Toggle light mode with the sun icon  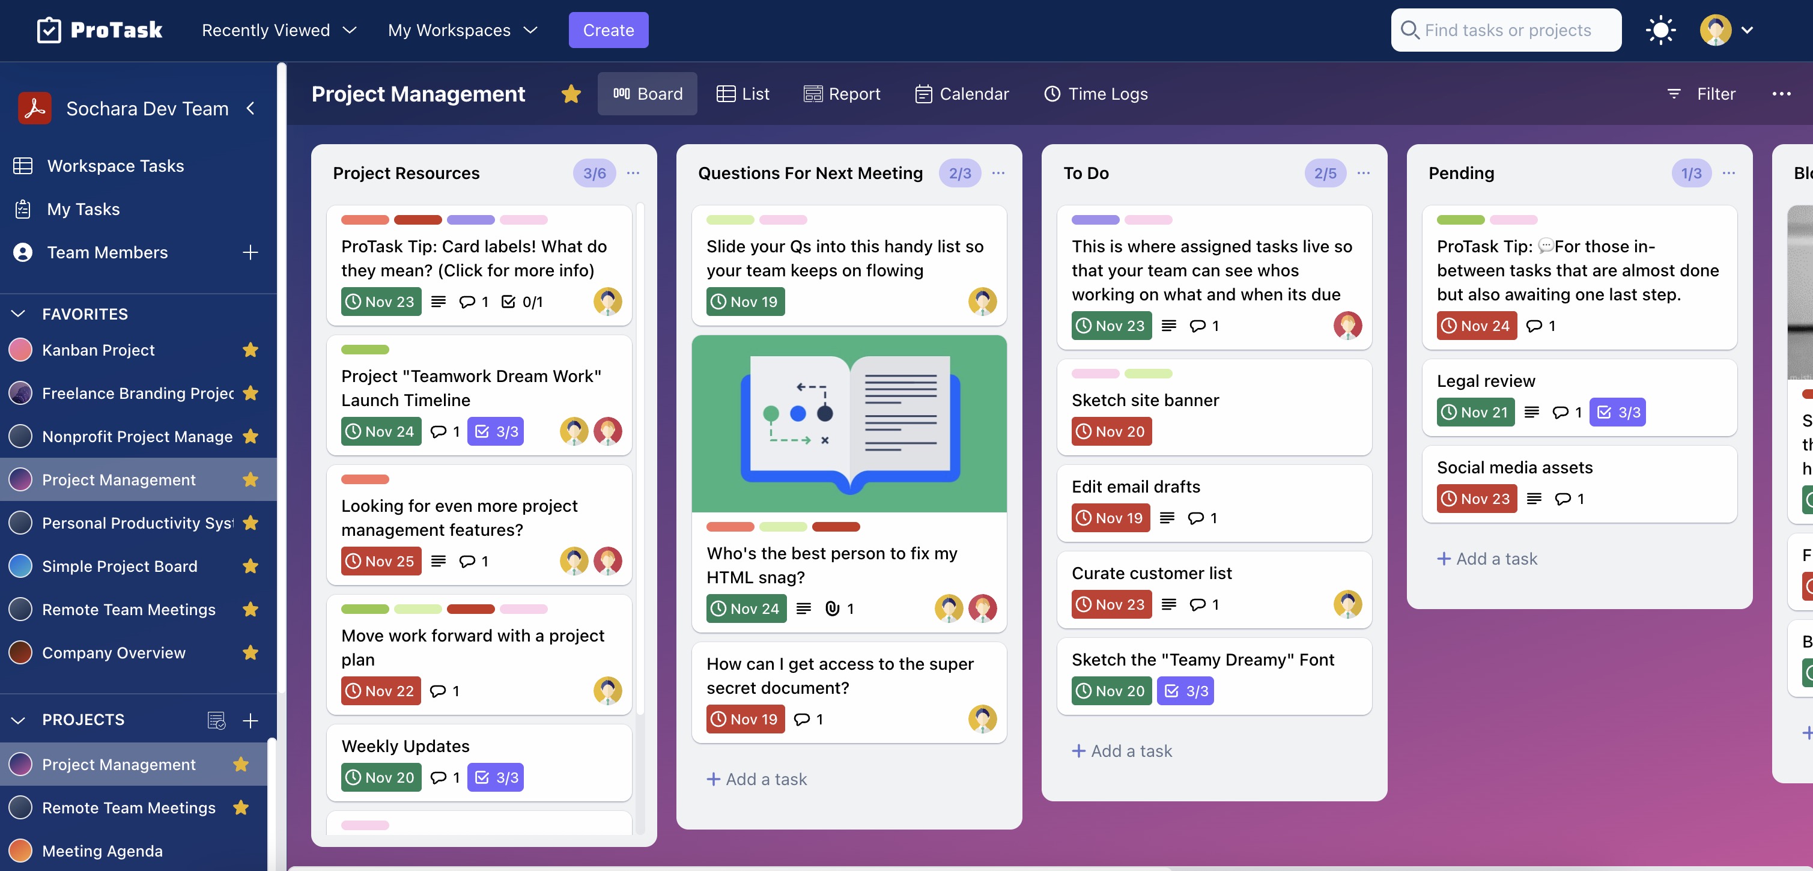(x=1661, y=29)
